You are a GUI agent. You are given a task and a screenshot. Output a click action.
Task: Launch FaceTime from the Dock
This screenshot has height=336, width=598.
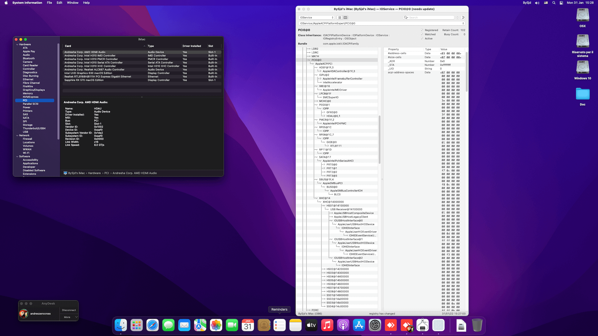pos(232,325)
